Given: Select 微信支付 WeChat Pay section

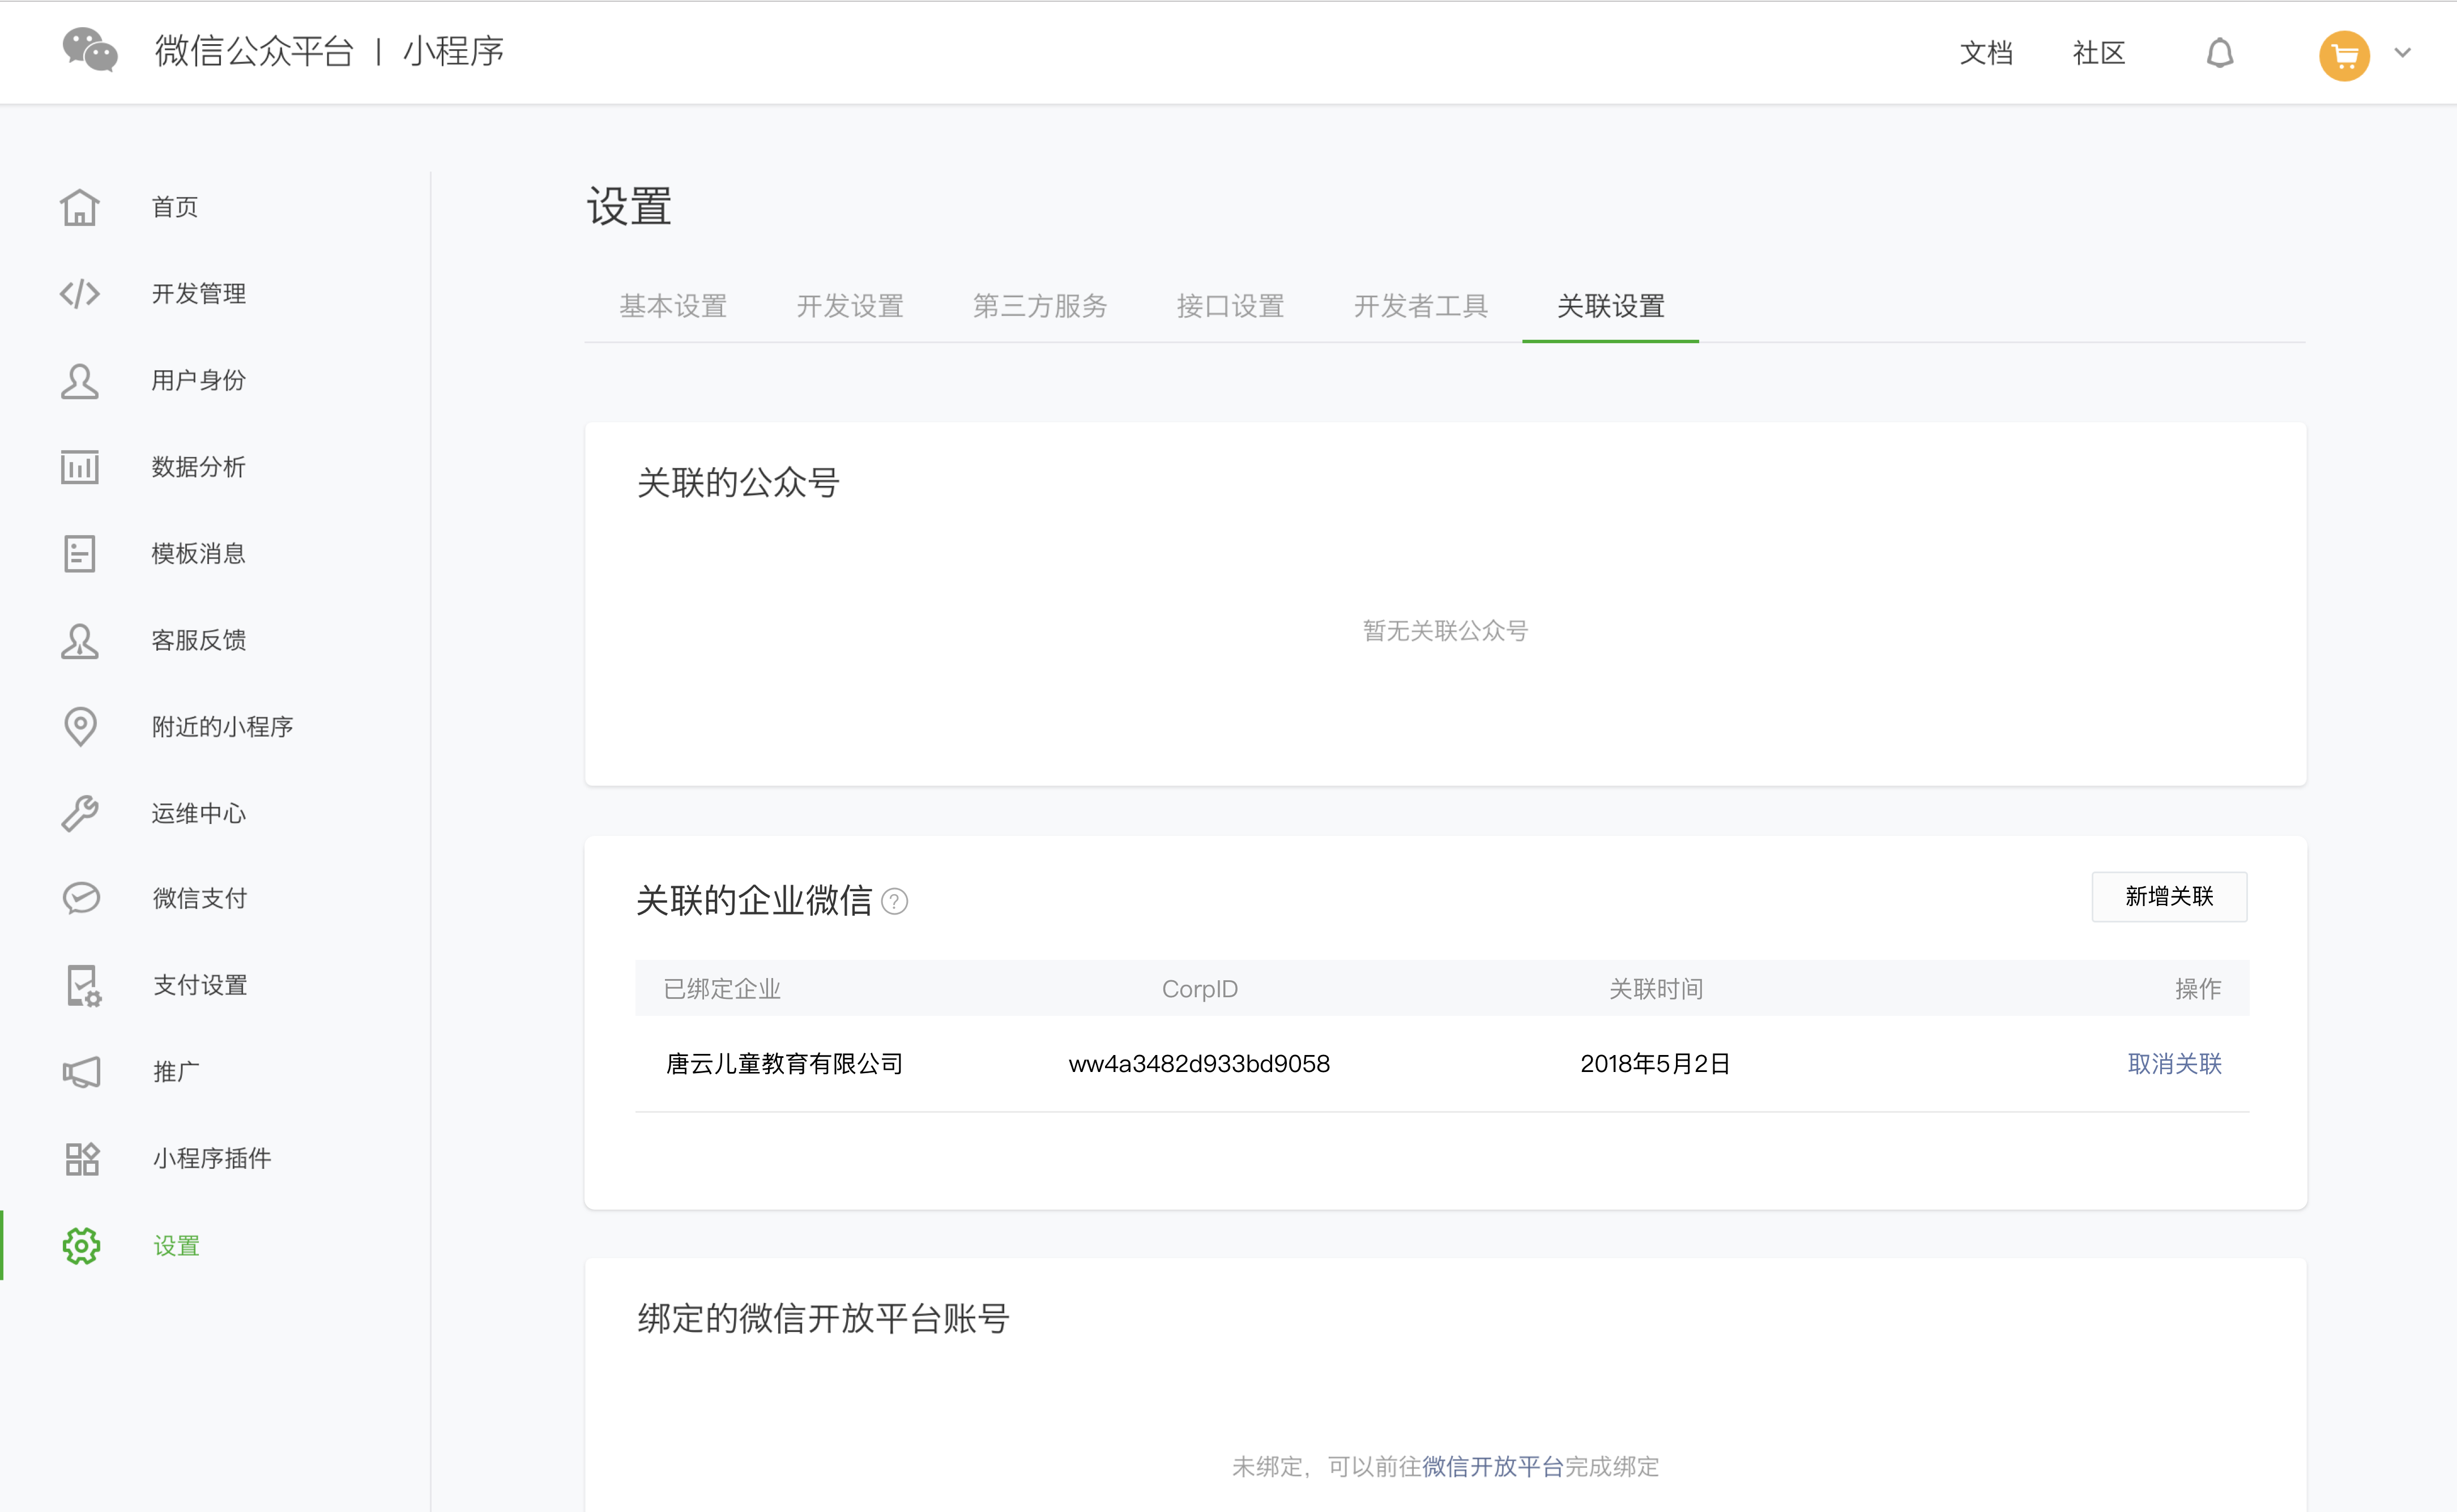Looking at the screenshot, I should tap(198, 898).
